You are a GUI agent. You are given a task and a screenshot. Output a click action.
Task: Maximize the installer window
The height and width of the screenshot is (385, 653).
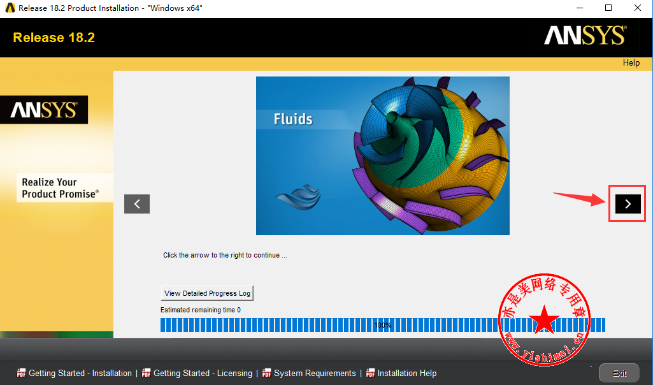click(x=608, y=8)
